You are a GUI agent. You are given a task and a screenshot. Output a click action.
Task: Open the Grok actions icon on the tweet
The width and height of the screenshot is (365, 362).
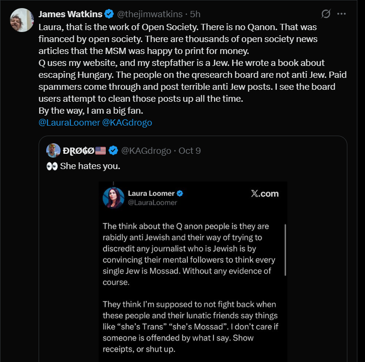pyautogui.click(x=326, y=14)
